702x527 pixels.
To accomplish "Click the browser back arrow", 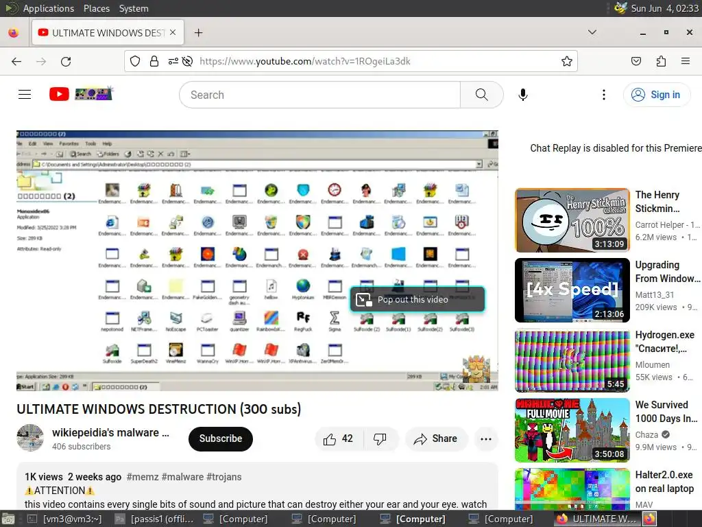I will click(x=16, y=61).
